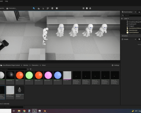Select the Fridge01 actor in outliner
This screenshot has width=141, height=113.
click(x=131, y=26)
